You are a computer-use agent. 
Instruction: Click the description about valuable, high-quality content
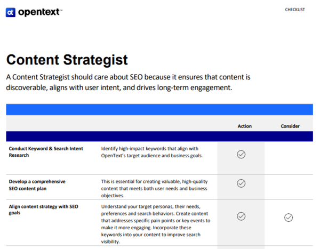point(154,188)
